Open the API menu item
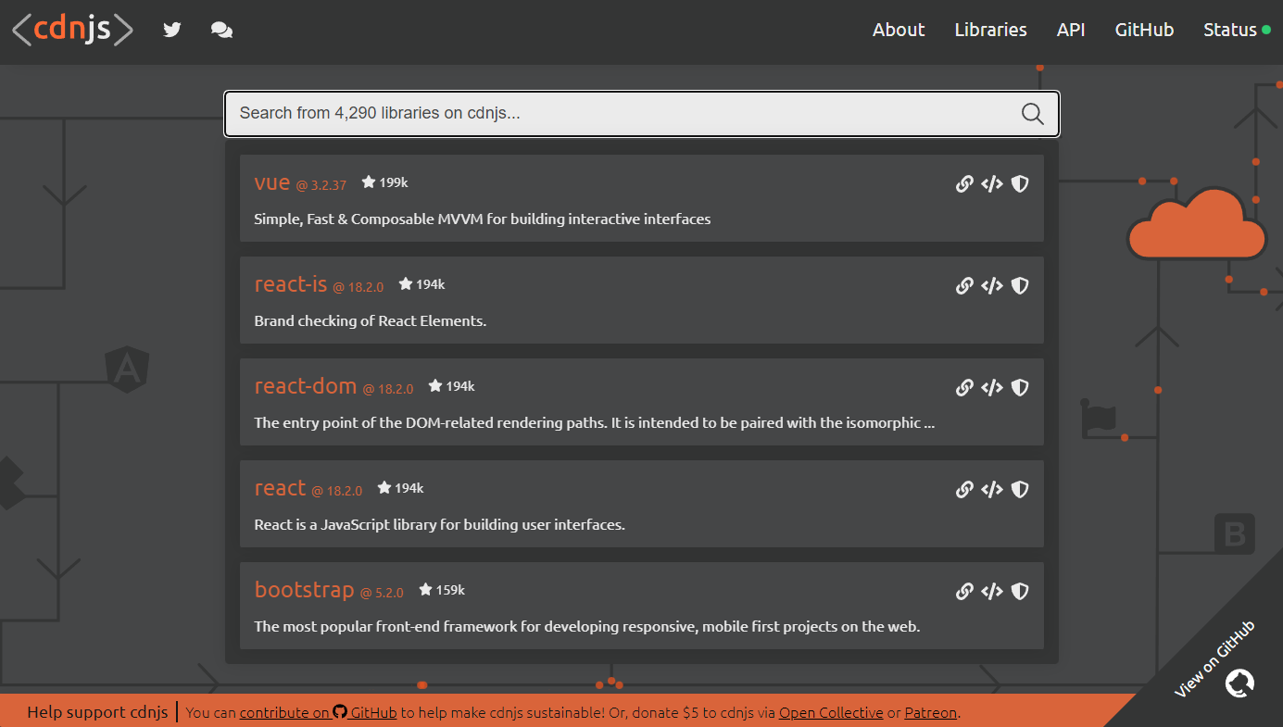1283x727 pixels. pyautogui.click(x=1070, y=30)
